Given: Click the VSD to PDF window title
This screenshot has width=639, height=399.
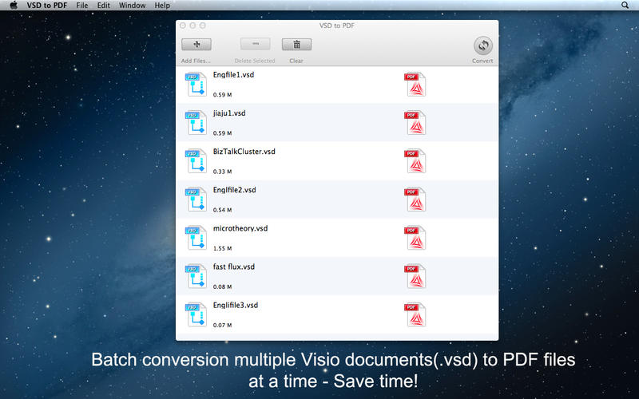Looking at the screenshot, I should click(x=336, y=26).
